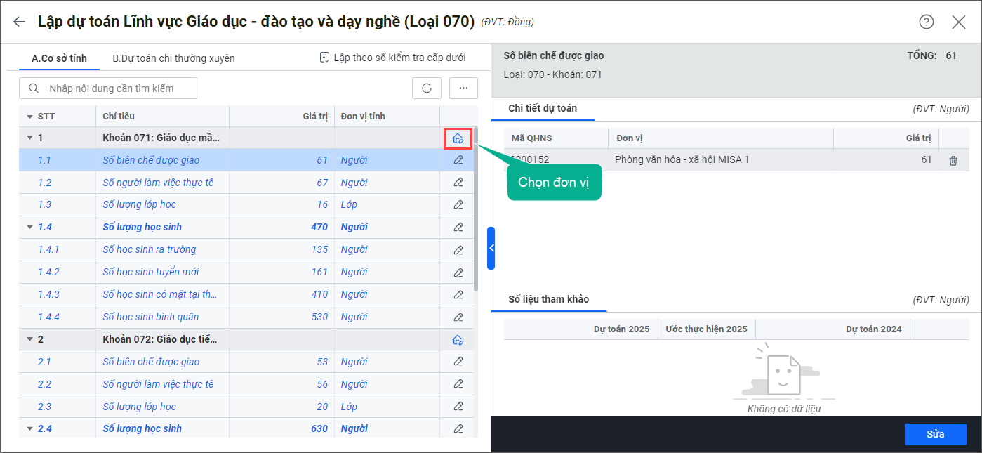Screen dimensions: 982x453
Task: Click the search input field
Action: (x=116, y=88)
